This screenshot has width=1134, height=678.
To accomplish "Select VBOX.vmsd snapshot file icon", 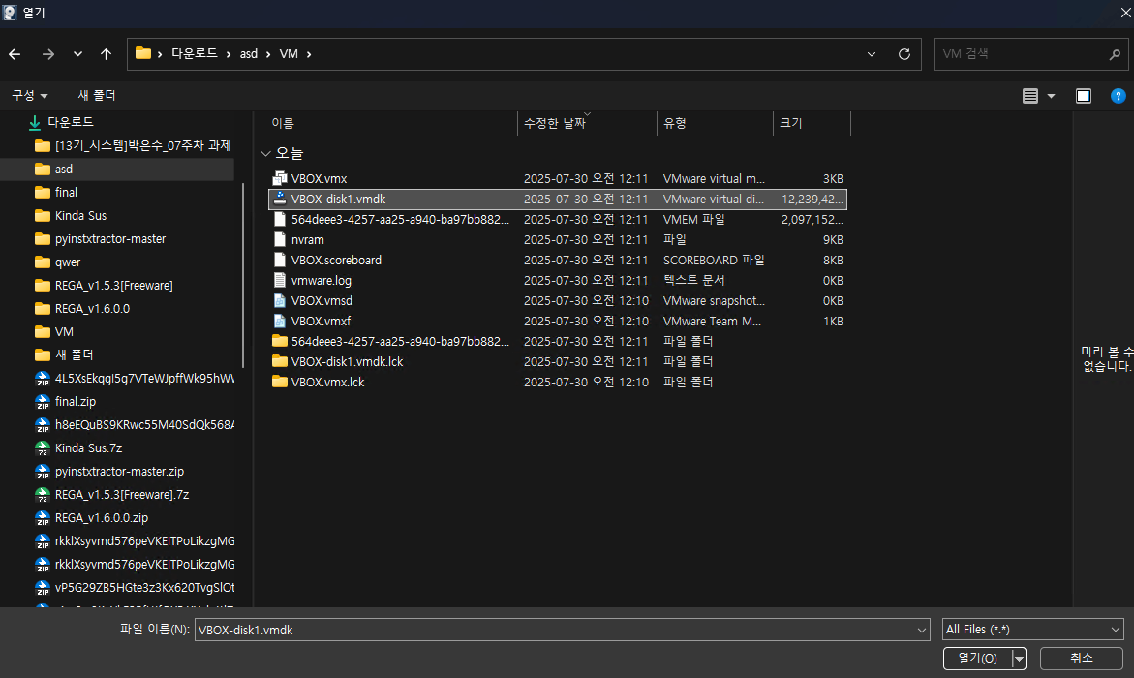I will pyautogui.click(x=280, y=300).
